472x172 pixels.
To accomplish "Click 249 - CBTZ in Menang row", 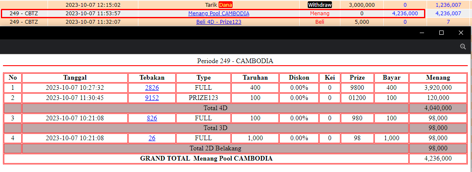I will (x=24, y=14).
